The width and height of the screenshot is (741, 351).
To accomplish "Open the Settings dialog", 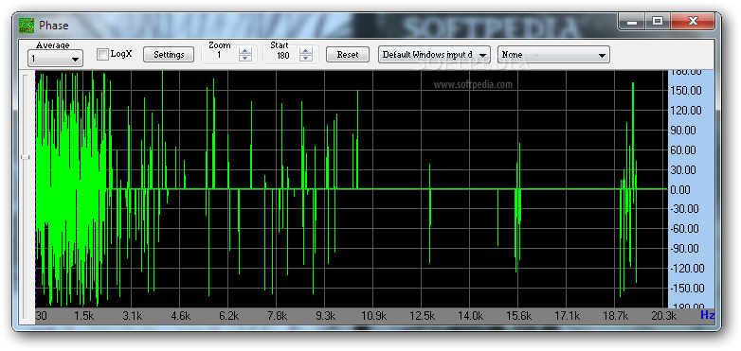I will pos(170,54).
